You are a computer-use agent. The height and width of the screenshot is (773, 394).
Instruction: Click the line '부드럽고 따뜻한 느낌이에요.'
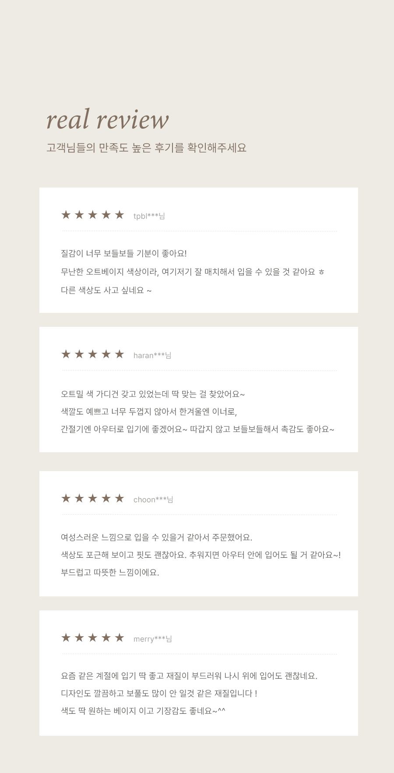pos(110,572)
